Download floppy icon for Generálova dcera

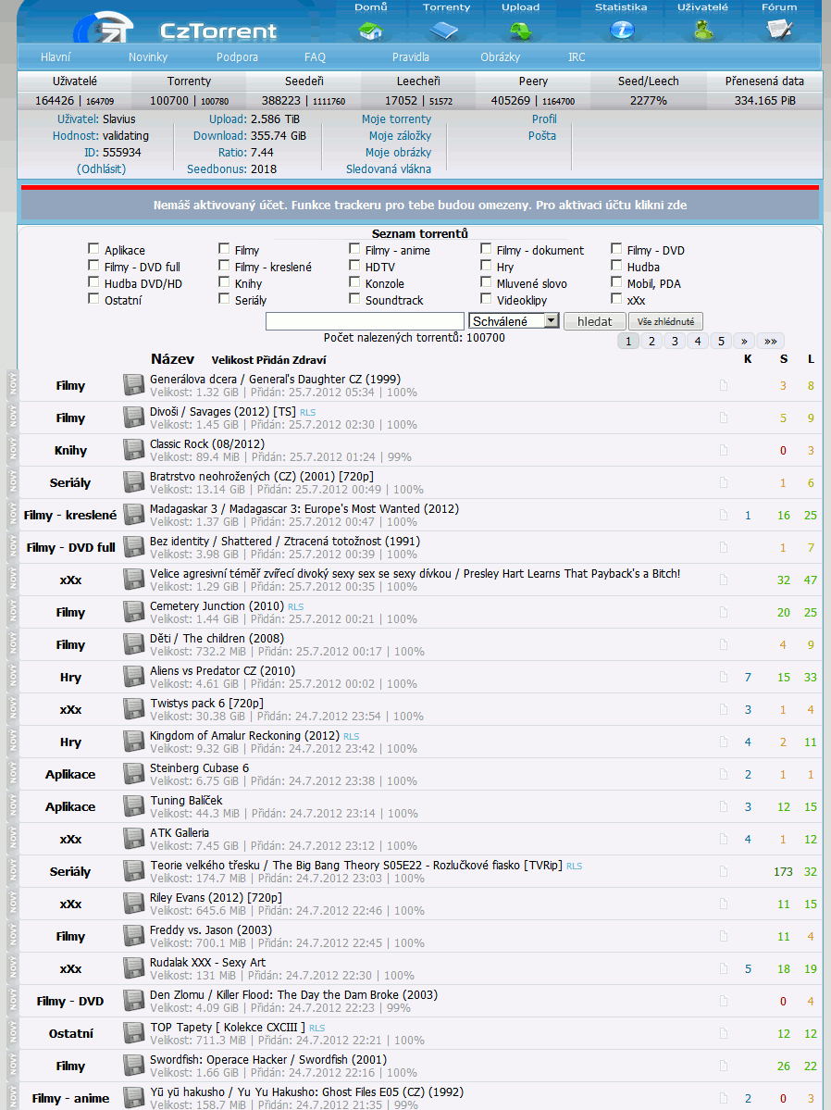[x=134, y=385]
